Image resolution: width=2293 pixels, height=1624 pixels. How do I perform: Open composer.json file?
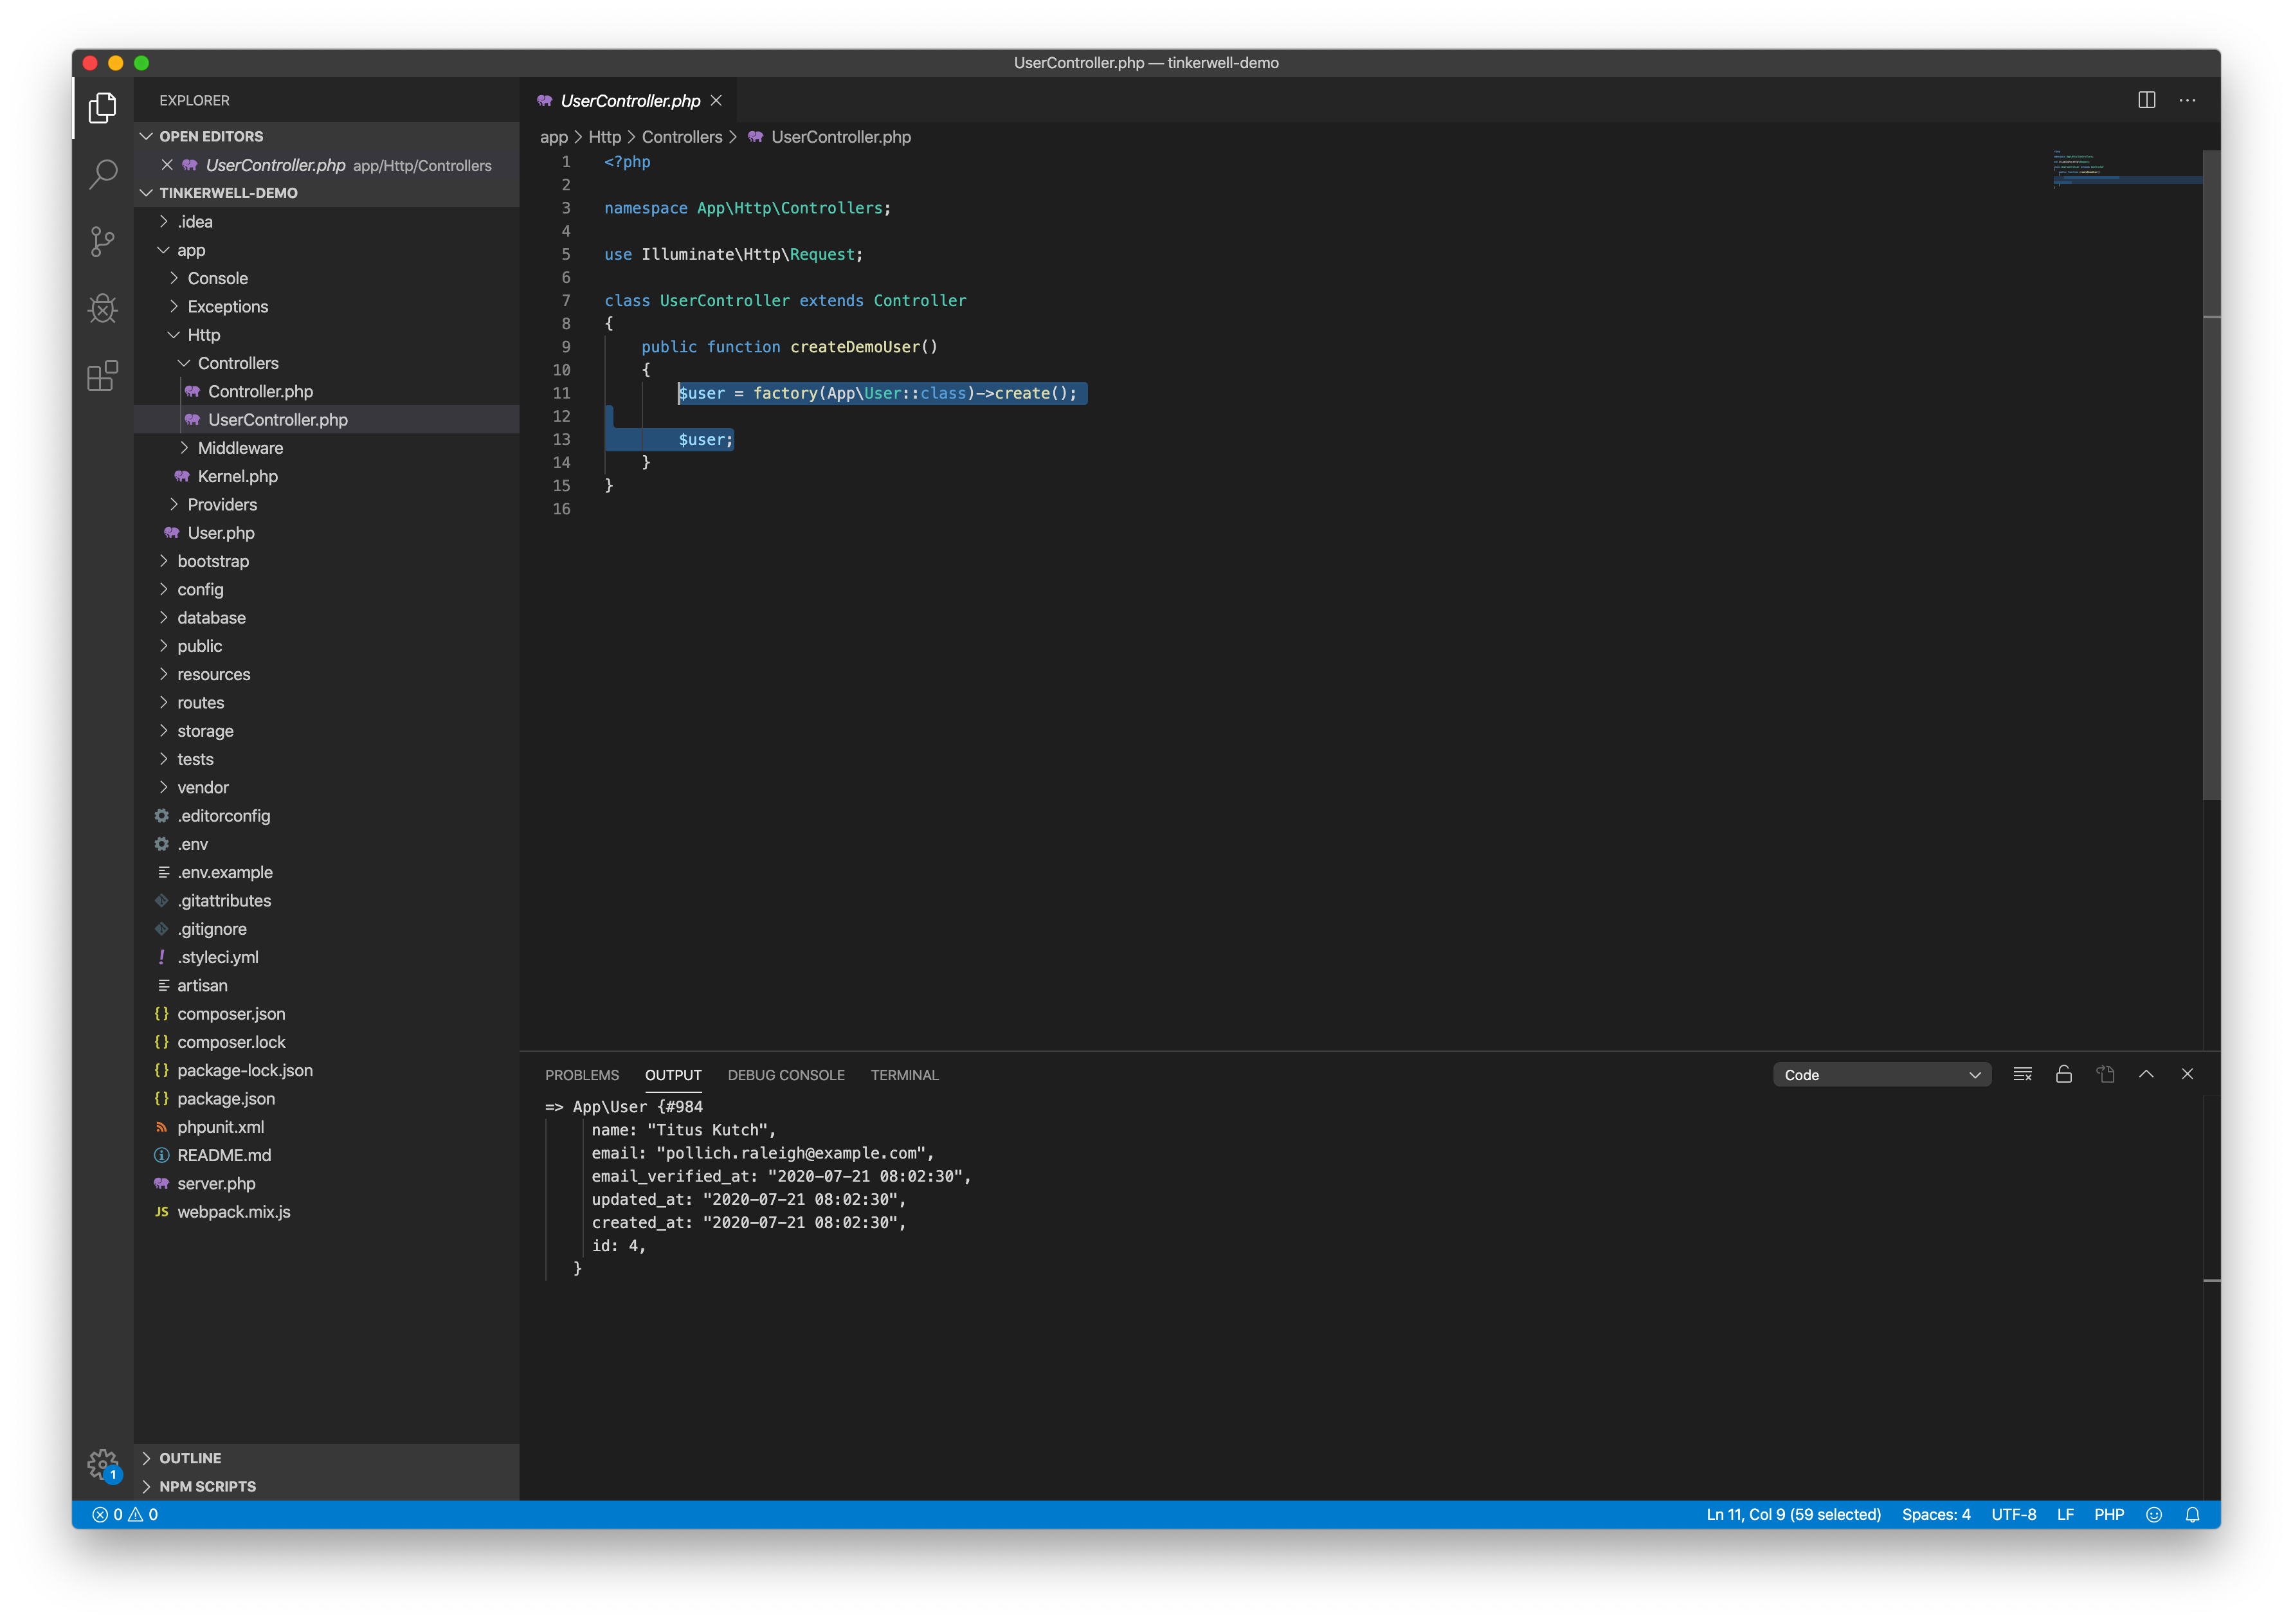(x=326, y=1014)
